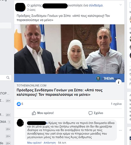Click the thumbs-up Μου αρέσει! button

[43, 113]
